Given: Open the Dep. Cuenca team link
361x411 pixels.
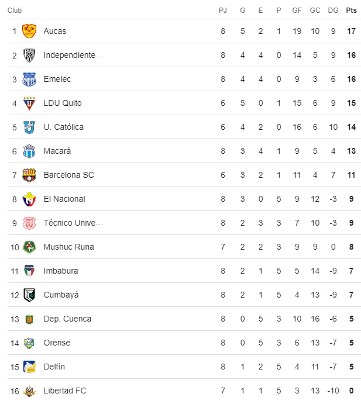Looking at the screenshot, I should point(67,319).
